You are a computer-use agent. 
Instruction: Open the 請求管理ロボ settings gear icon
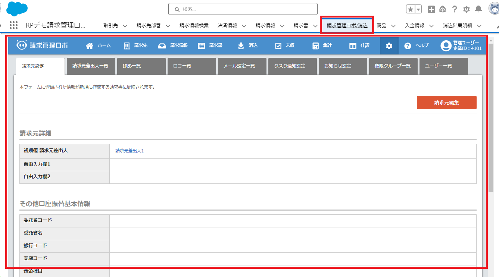point(389,46)
